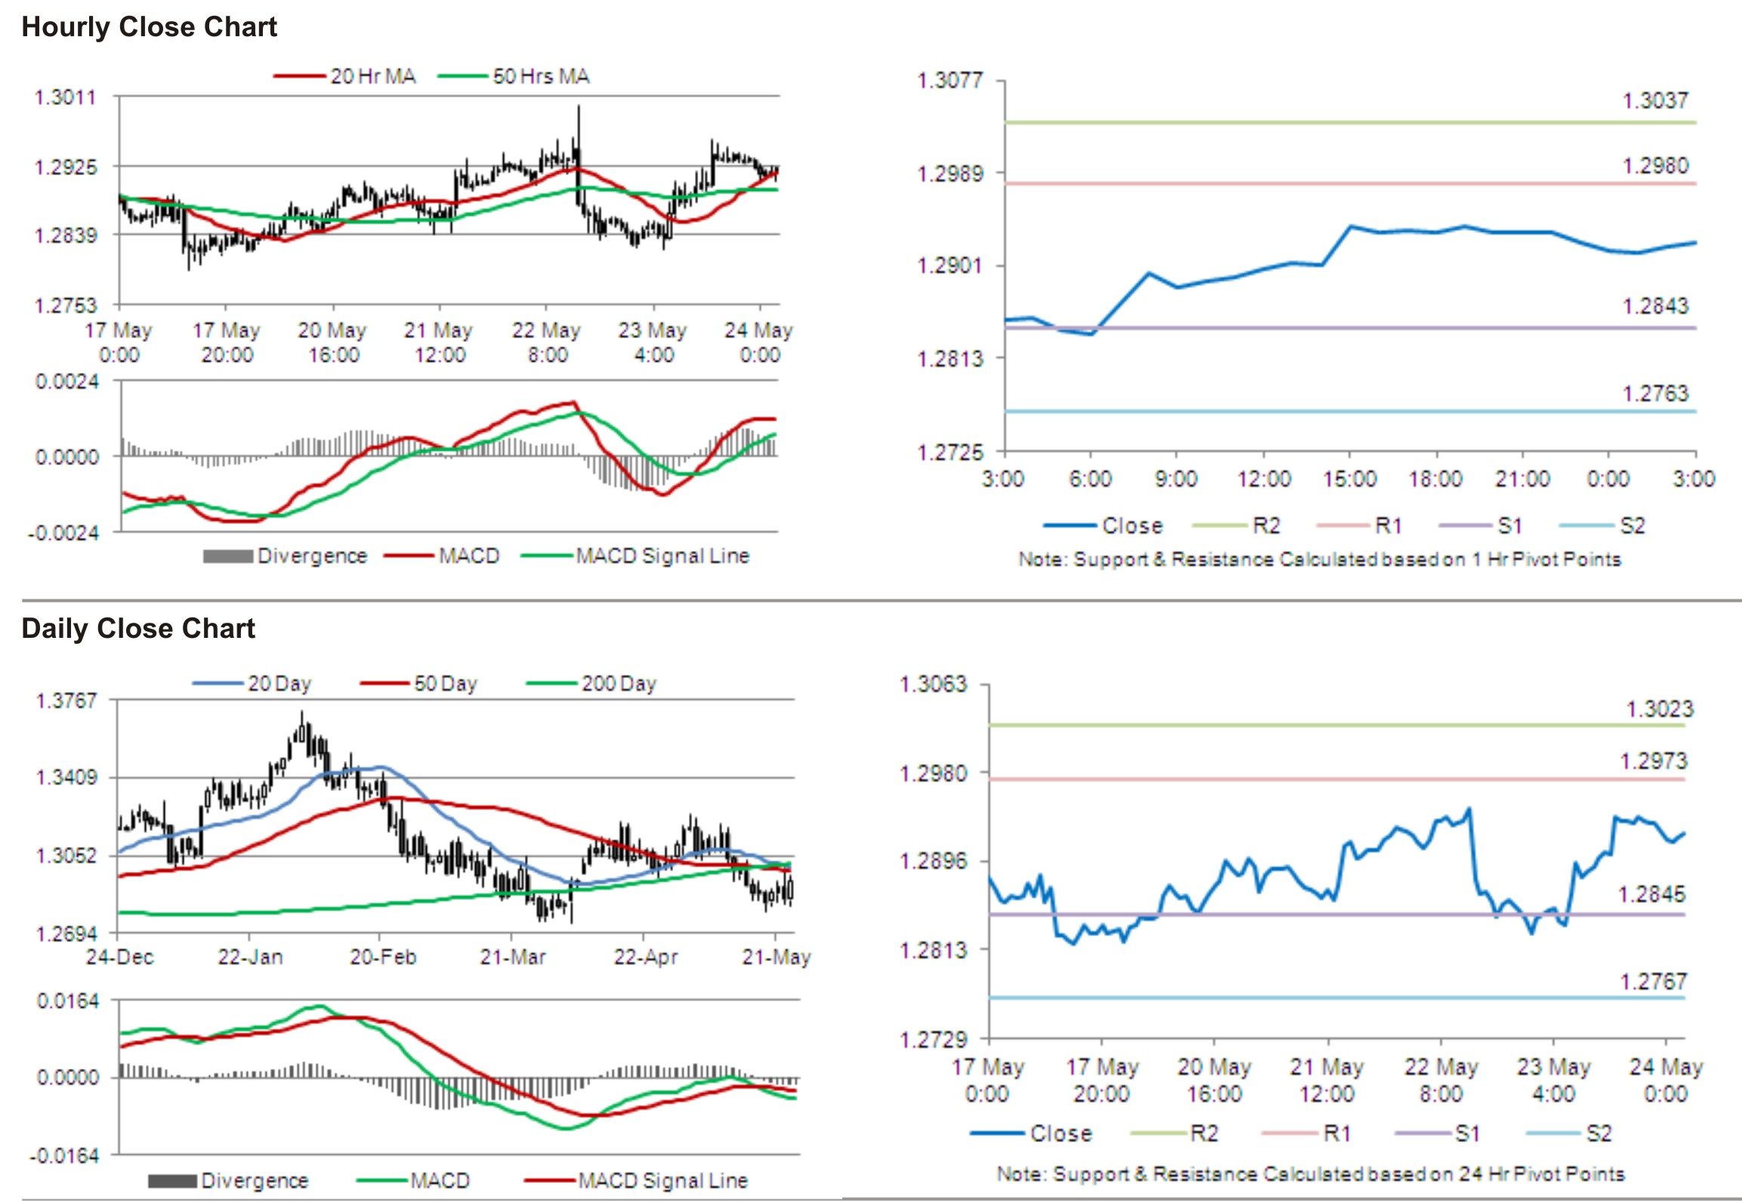The width and height of the screenshot is (1742, 1201).
Task: Select the 20 Hr MA legend entry
Action: click(x=344, y=76)
